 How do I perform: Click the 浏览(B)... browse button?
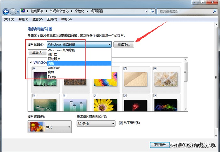click(x=124, y=44)
